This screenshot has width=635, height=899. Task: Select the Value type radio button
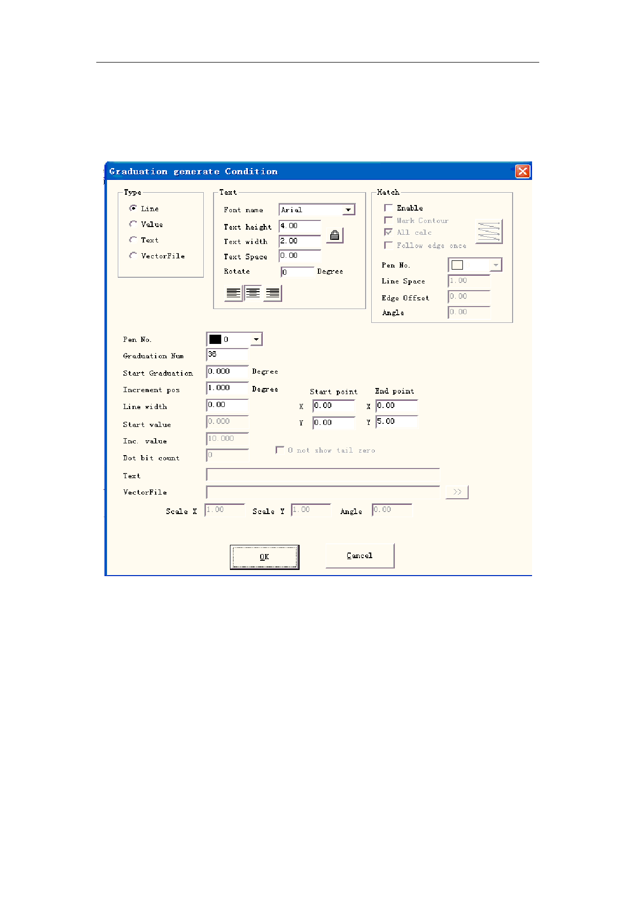[x=133, y=224]
